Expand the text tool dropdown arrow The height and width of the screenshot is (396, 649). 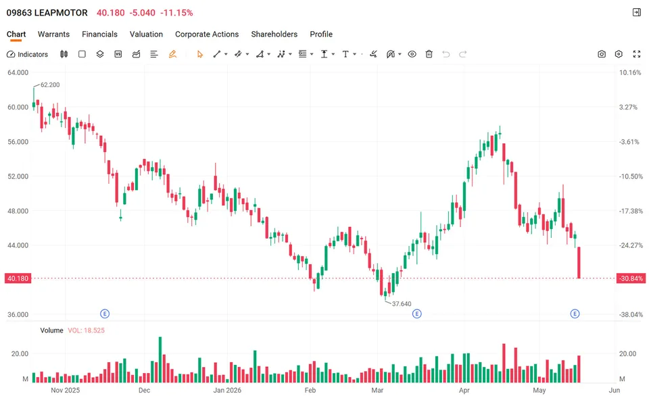click(355, 54)
